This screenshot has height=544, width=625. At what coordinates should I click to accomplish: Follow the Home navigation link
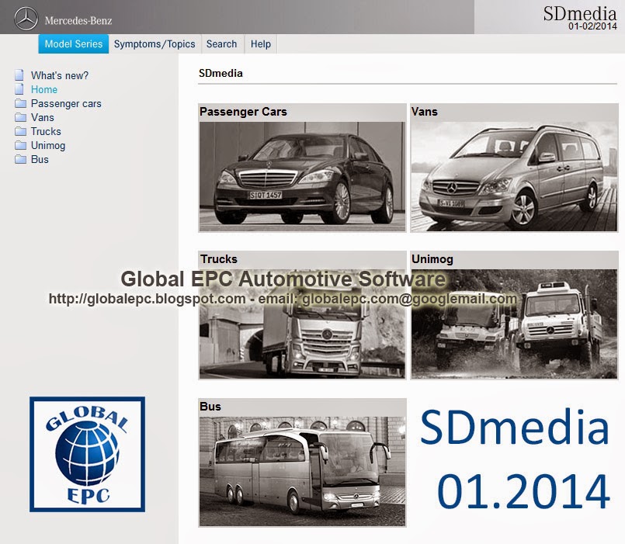44,89
